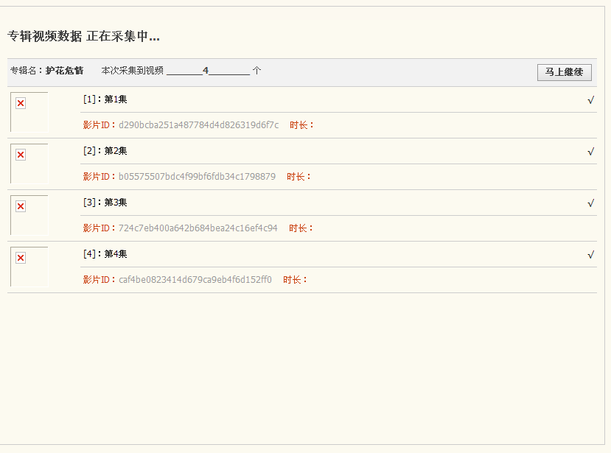Click the 时长 label in 第4集 row
The width and height of the screenshot is (611, 453).
[x=295, y=280]
